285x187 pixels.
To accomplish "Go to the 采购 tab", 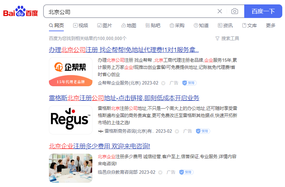I will pos(177,25).
